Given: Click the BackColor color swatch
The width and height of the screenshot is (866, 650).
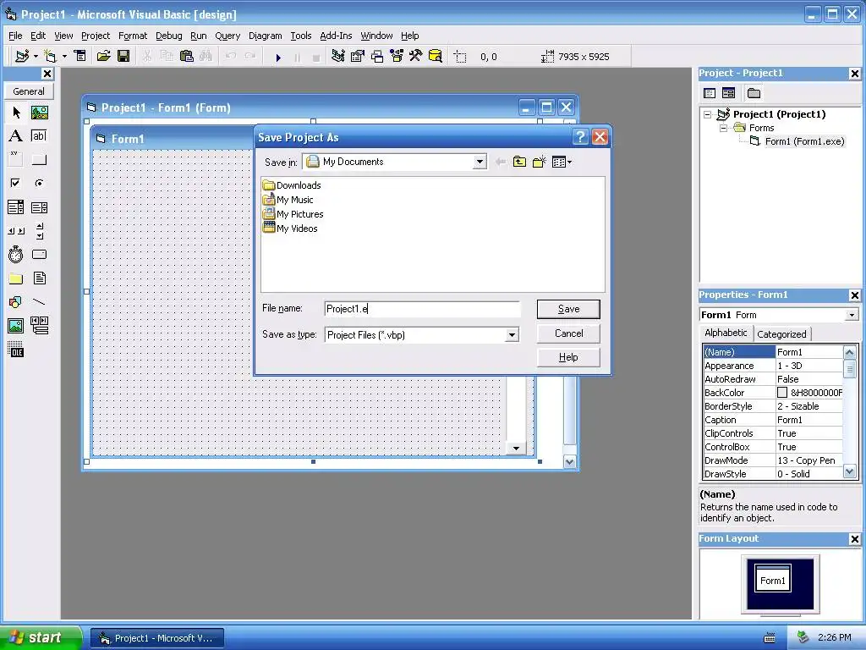Looking at the screenshot, I should tap(782, 393).
